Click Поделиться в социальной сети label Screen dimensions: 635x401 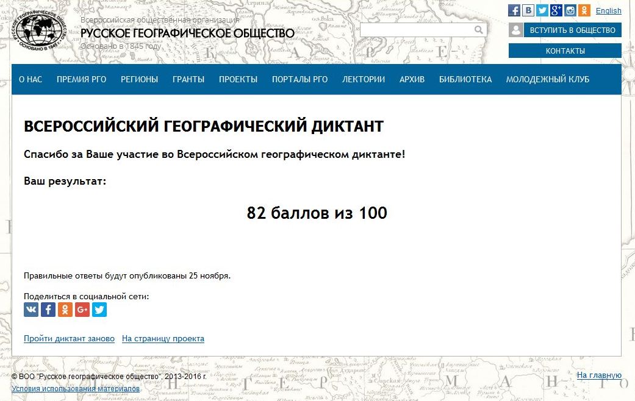(86, 297)
